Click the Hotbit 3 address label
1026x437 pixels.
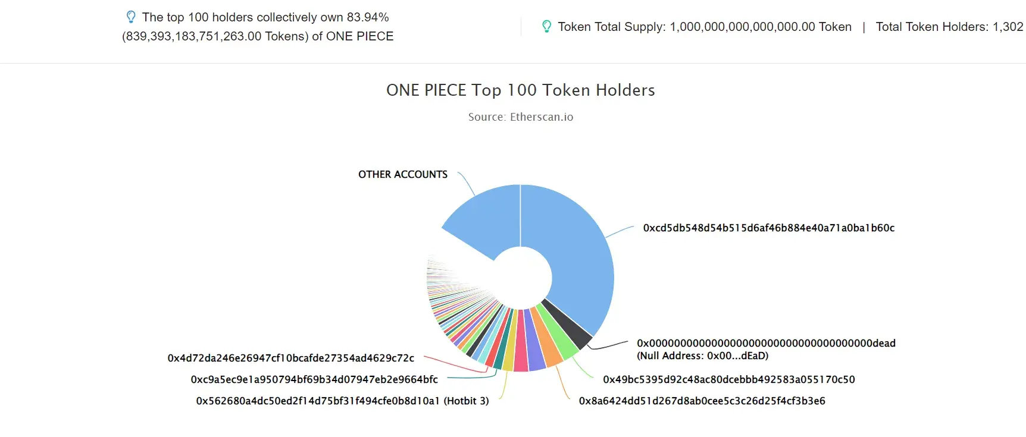pyautogui.click(x=342, y=401)
